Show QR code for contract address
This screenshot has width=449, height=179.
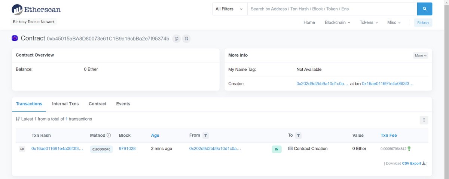tap(186, 39)
